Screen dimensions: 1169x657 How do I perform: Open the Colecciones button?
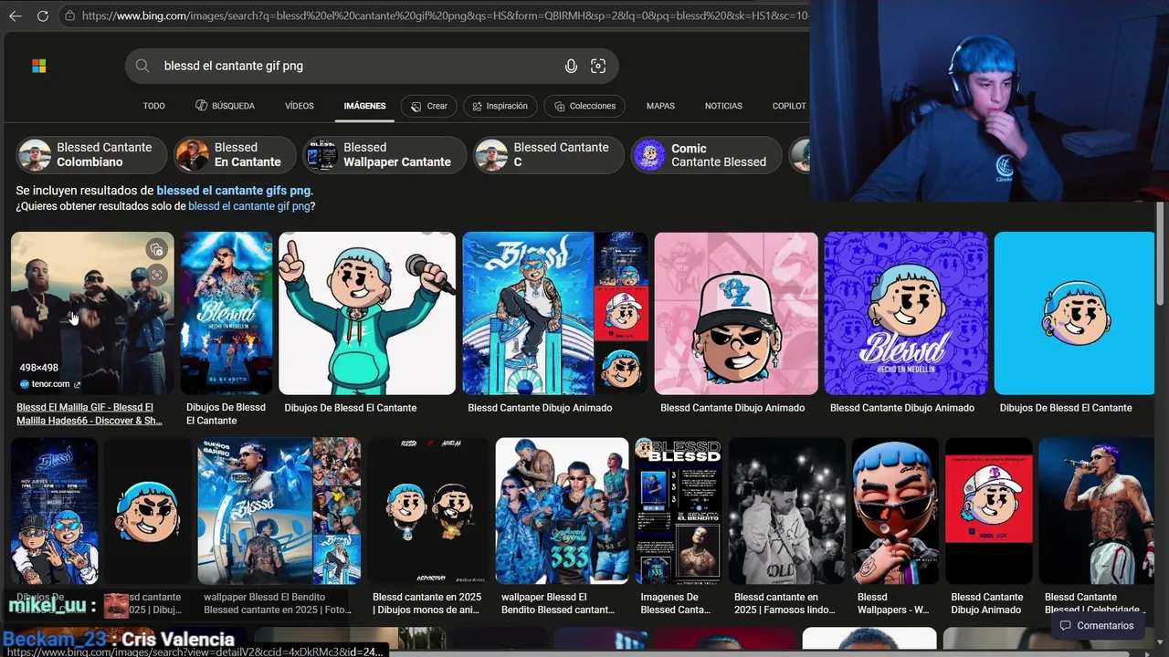pos(584,106)
